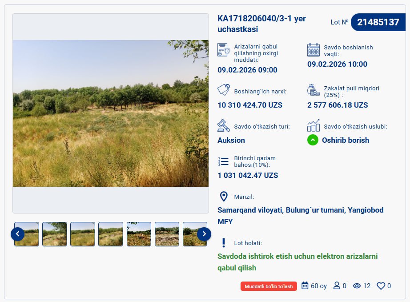Image resolution: width=410 pixels, height=302 pixels.
Task: Select the second gallery thumbnail
Action: (55, 234)
